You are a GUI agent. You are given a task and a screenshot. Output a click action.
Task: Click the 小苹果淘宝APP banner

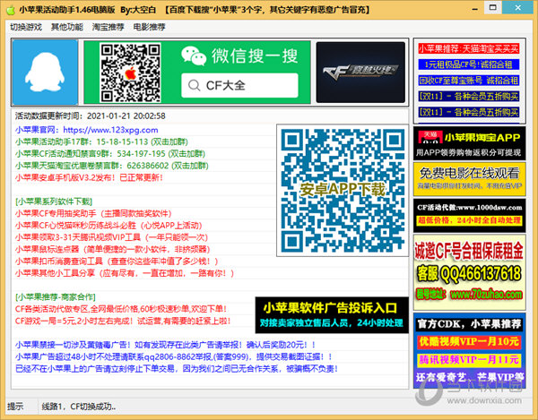coord(469,143)
